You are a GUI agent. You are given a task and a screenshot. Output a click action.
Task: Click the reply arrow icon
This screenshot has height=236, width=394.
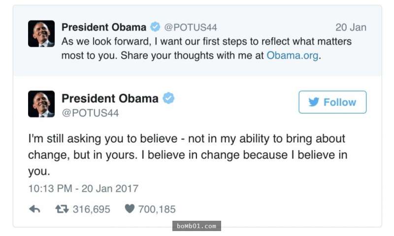pos(34,209)
